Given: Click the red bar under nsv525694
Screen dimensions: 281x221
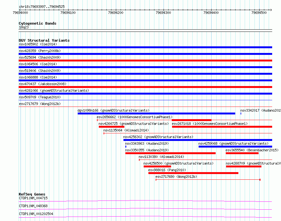Looking at the screenshot, I should pyautogui.click(x=145, y=61).
